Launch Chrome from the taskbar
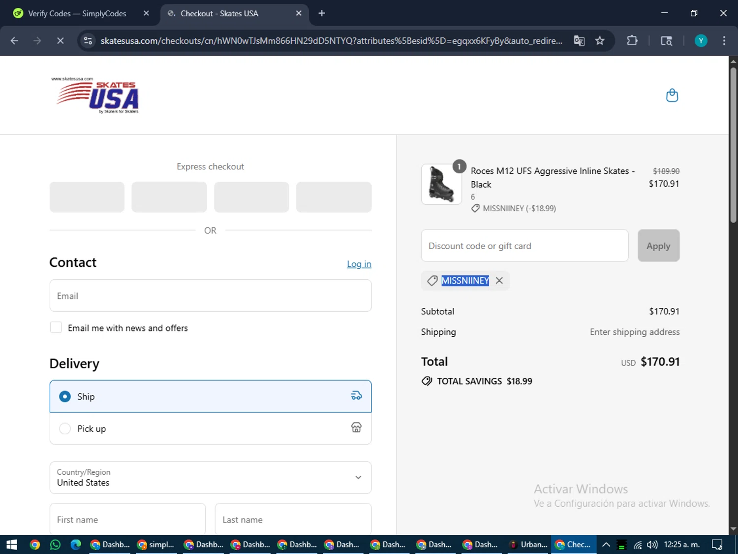 pyautogui.click(x=34, y=545)
